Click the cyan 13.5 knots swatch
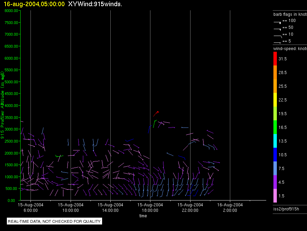This screenshot has height=231, width=307. pyautogui.click(x=275, y=141)
